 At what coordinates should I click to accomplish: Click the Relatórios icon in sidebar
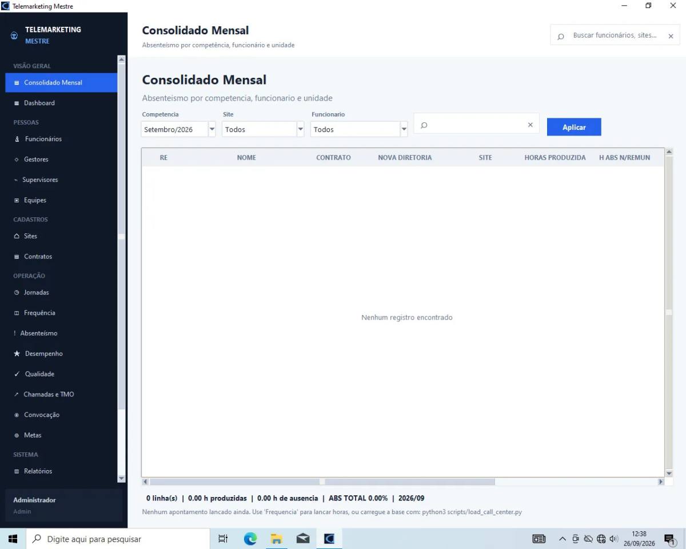click(x=17, y=471)
